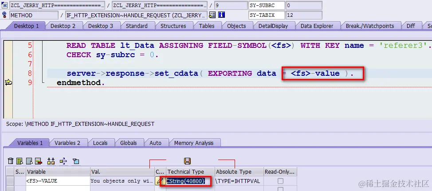Click the server->response->set_cdata code line
432x191 pixels.
210,74
